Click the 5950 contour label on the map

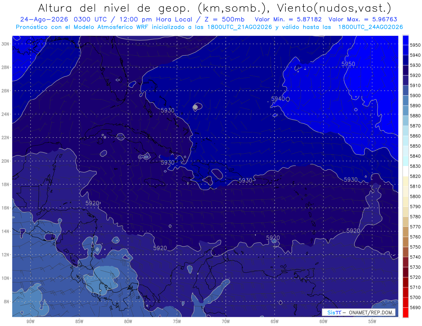(348, 64)
